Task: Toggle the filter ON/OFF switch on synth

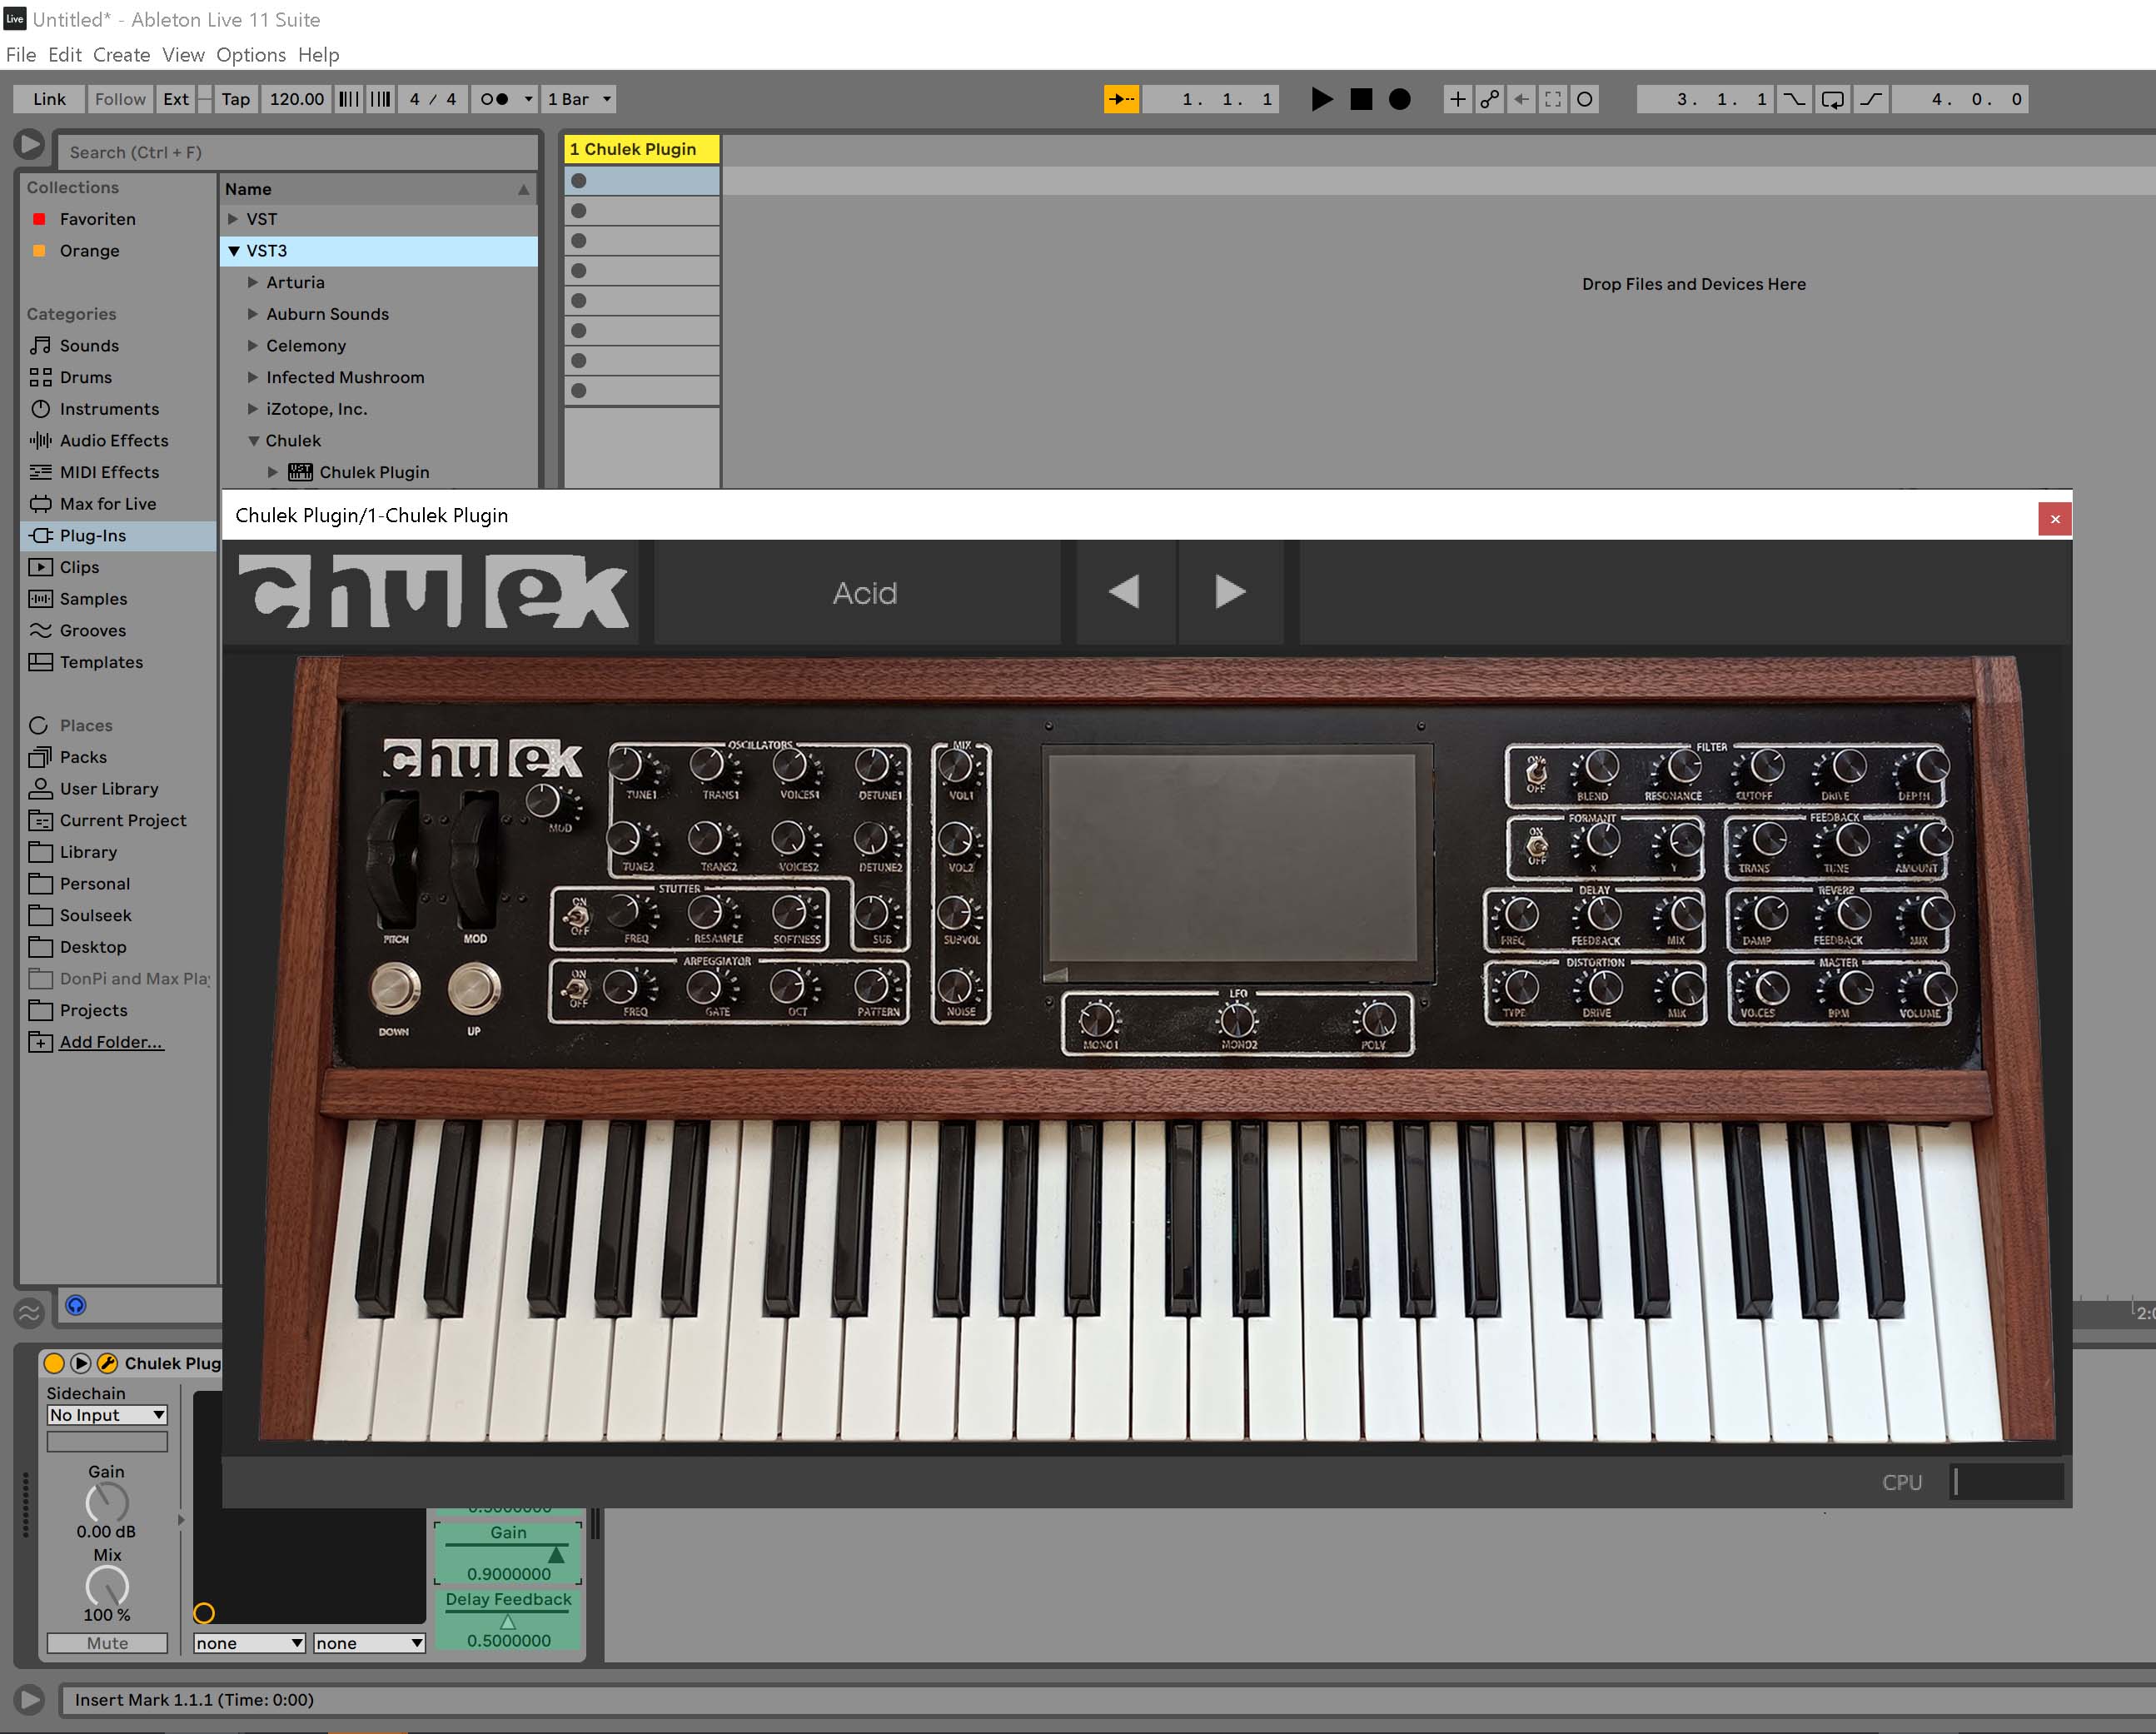Action: pyautogui.click(x=1536, y=773)
